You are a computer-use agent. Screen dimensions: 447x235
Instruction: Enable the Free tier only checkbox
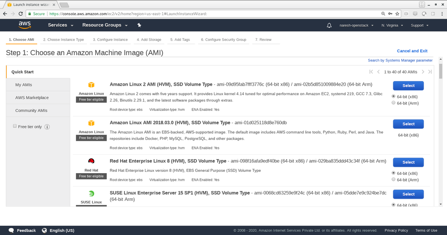click(x=15, y=126)
